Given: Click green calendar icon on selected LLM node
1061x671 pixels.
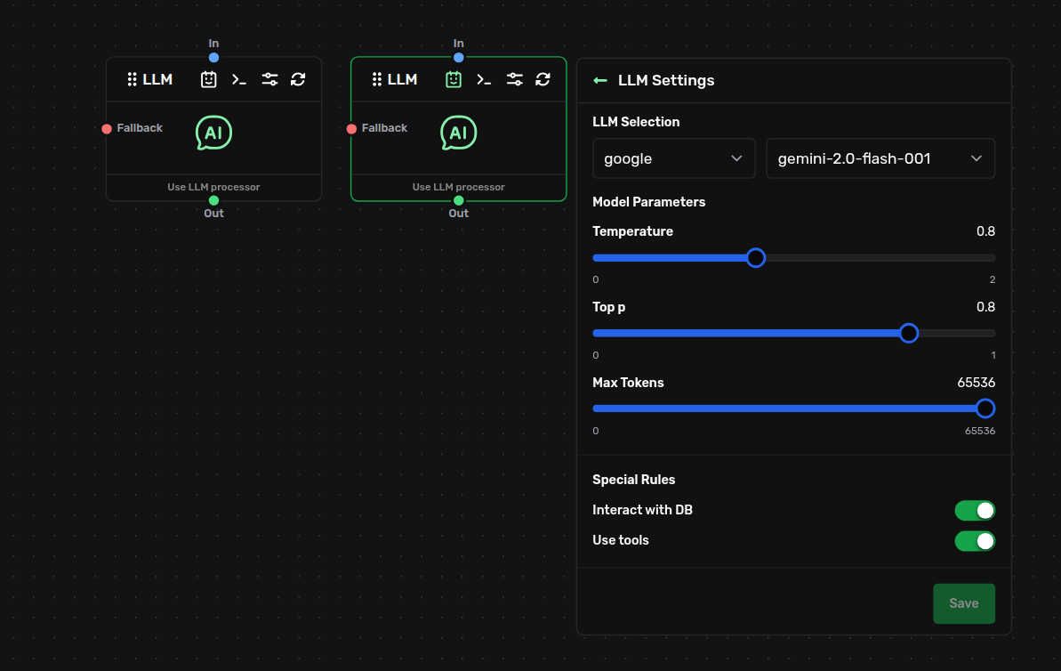Looking at the screenshot, I should [x=454, y=79].
